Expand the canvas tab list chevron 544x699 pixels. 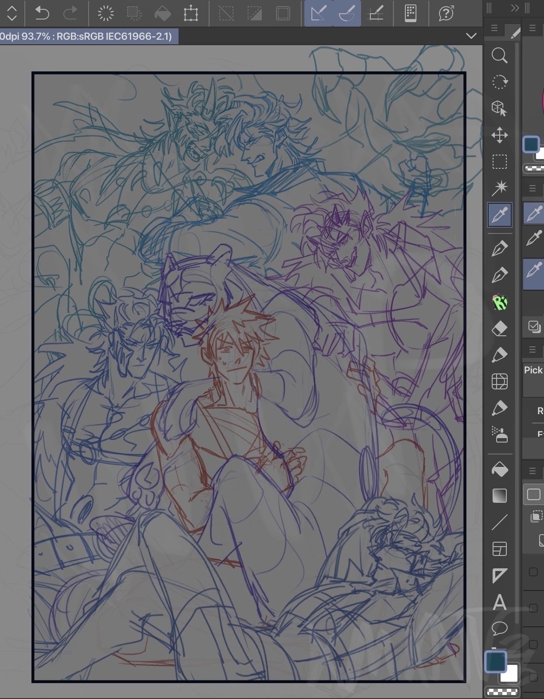coord(471,36)
